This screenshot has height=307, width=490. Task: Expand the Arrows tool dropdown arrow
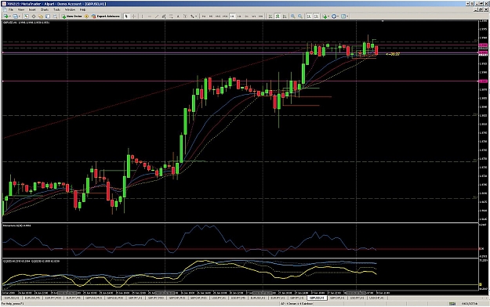196,16
